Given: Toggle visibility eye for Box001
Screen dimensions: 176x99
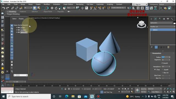Looking at the screenshot, I should click(x=17, y=28).
